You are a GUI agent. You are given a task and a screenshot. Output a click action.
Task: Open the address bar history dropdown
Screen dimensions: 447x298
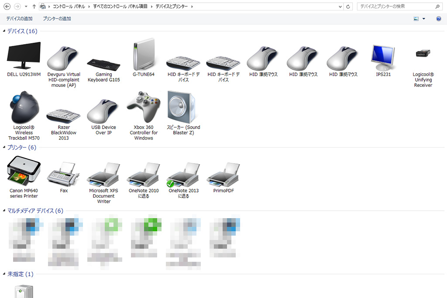pos(340,7)
